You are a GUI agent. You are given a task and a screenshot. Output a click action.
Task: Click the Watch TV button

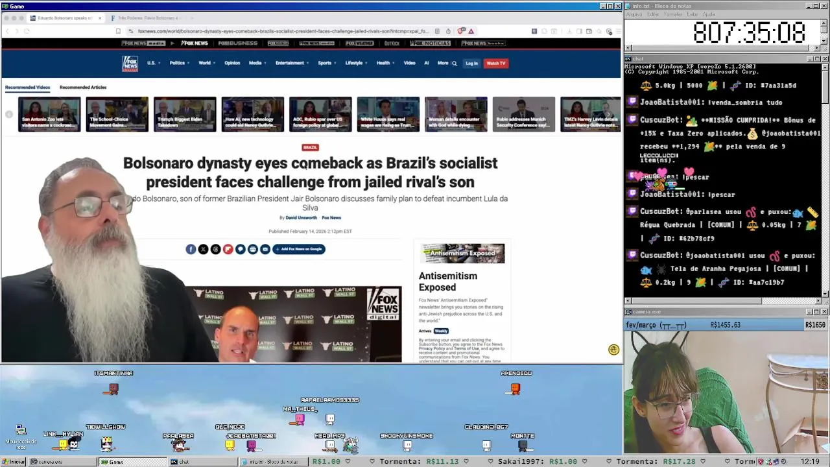click(x=496, y=64)
